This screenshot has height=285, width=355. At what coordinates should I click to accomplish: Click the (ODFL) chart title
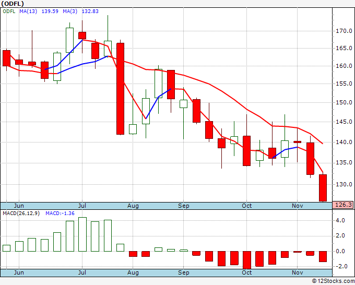[12, 4]
